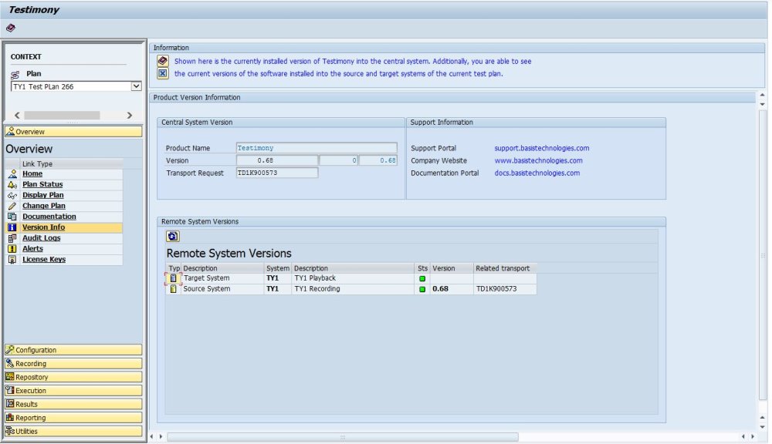This screenshot has height=444, width=772.
Task: Click the Version column header in table
Action: (451, 268)
